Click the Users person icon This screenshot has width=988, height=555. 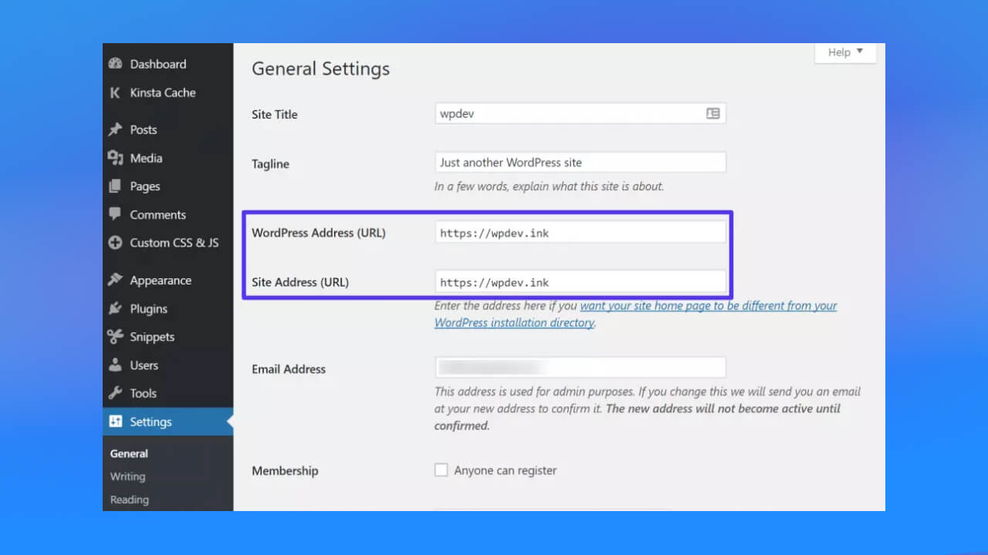point(115,365)
